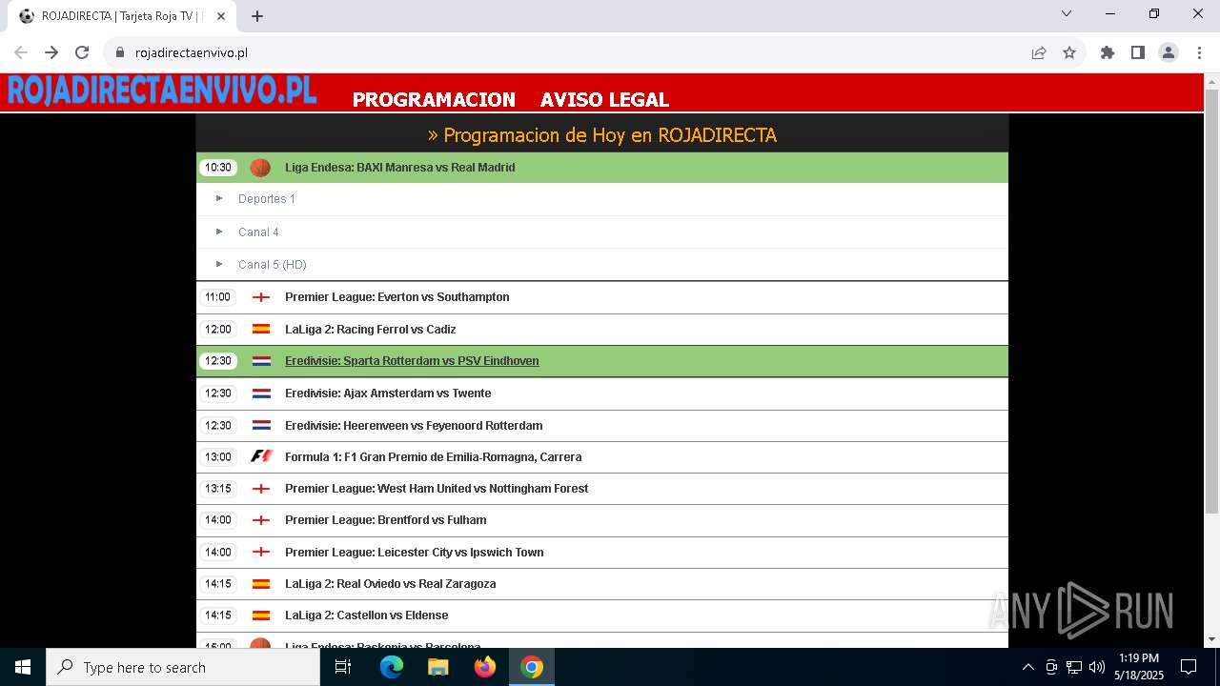
Task: Open the Chrome three-dot menu
Action: tap(1198, 52)
